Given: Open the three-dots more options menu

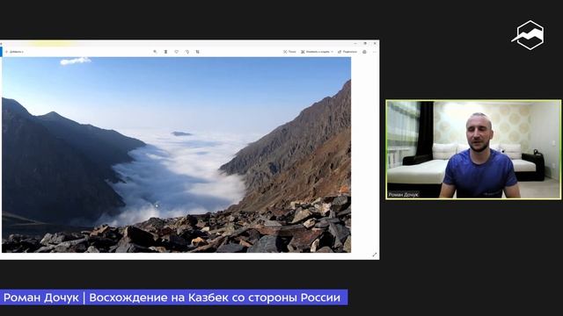Looking at the screenshot, I should coord(375,52).
